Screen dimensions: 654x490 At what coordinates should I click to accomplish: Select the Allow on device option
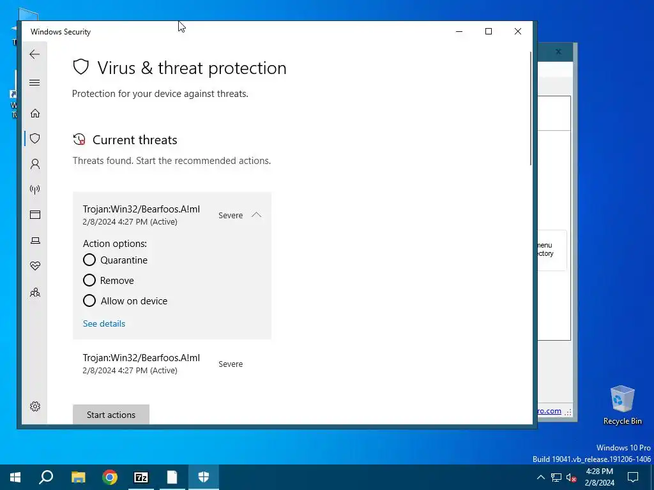pyautogui.click(x=89, y=301)
